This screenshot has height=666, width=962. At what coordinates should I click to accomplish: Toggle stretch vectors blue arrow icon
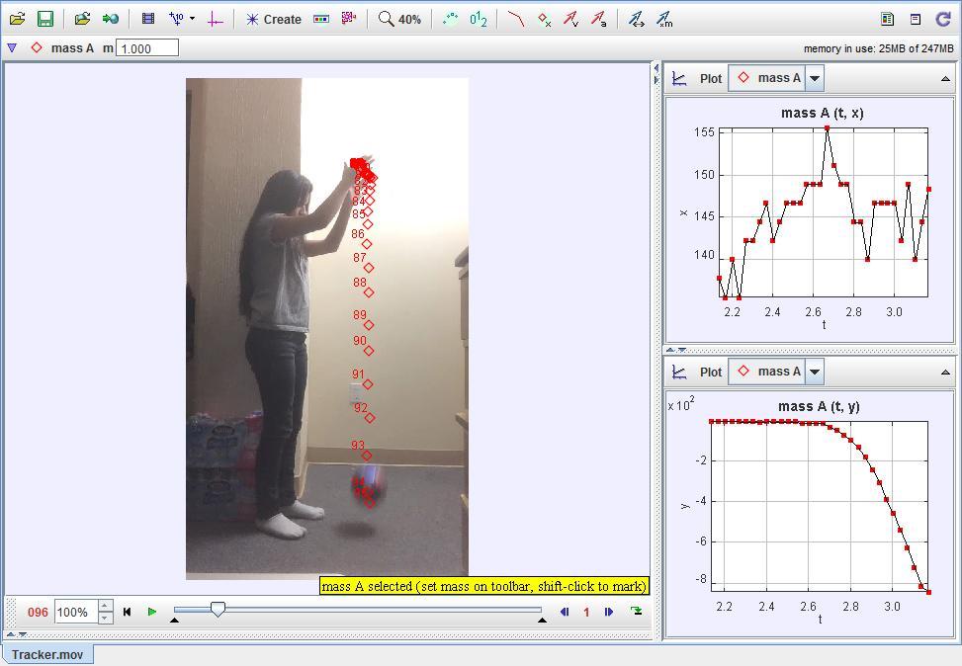pos(636,20)
